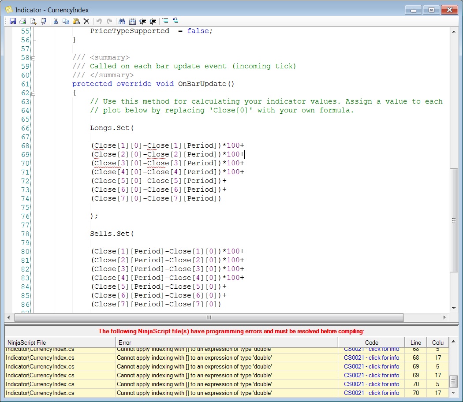
Task: Click the '100' literal on line 71
Action: 233,172
